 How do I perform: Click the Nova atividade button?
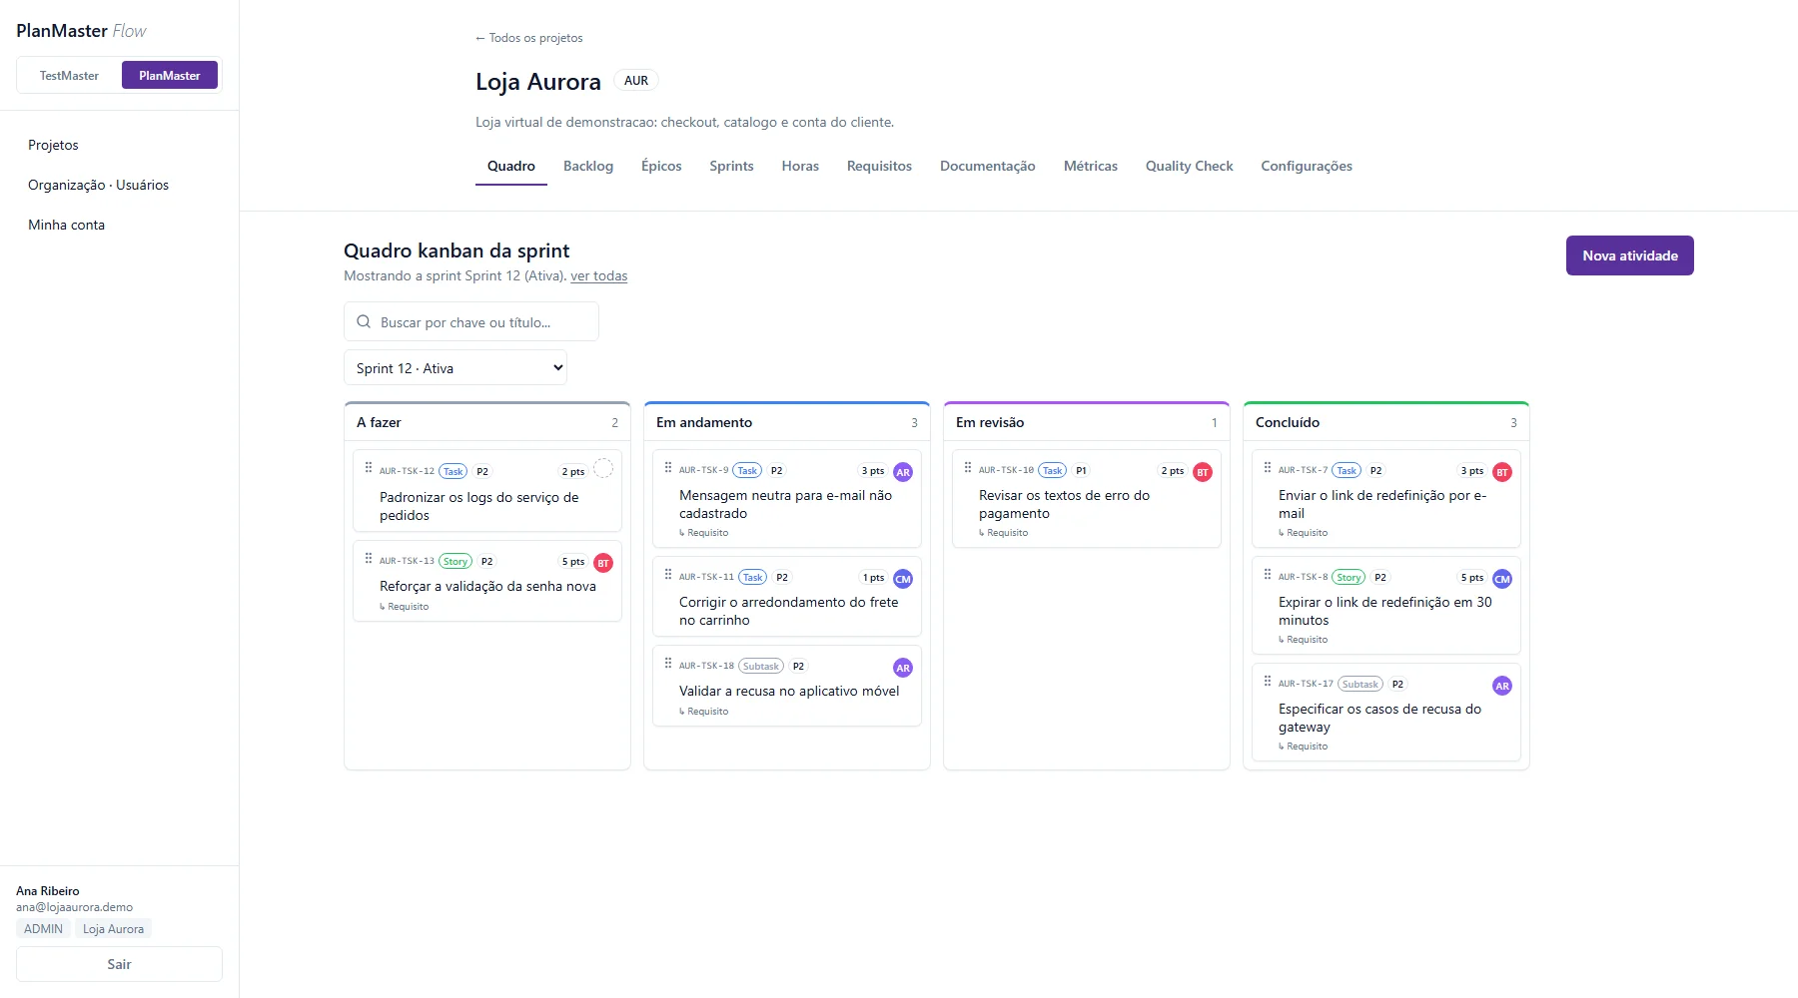click(1630, 255)
